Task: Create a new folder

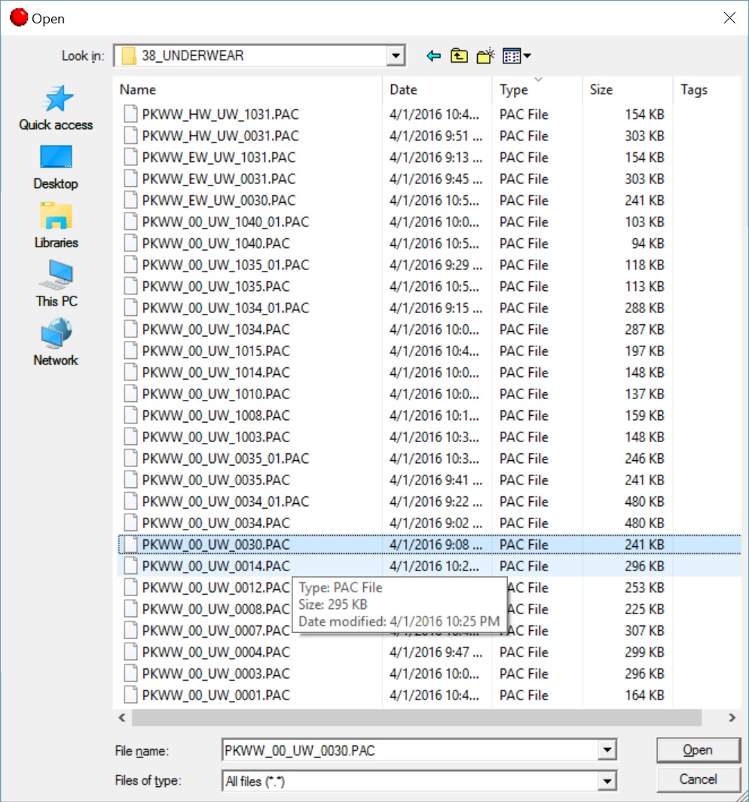Action: (x=485, y=56)
